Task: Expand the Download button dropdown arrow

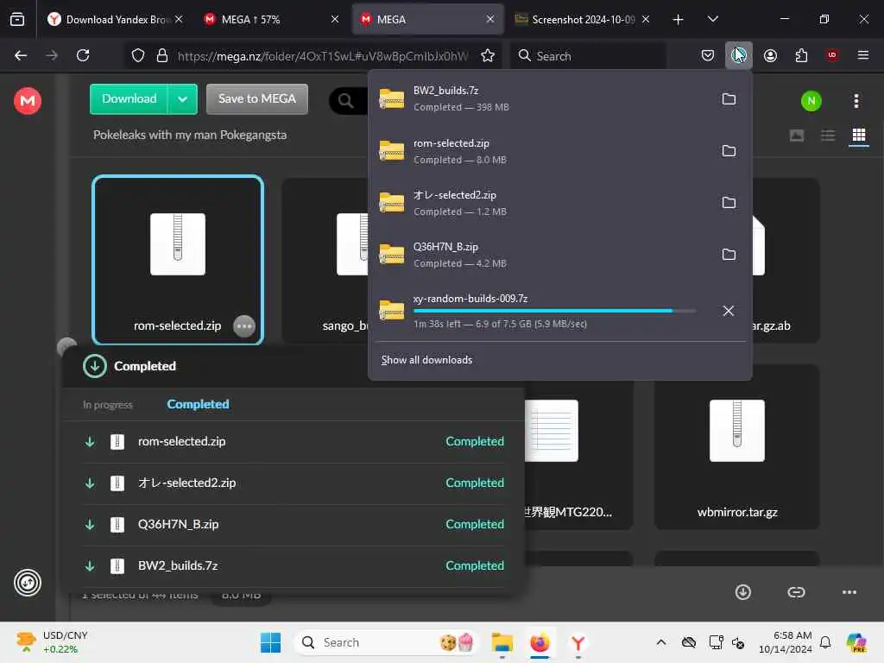Action: click(182, 99)
